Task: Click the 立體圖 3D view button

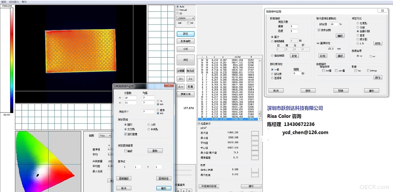Action: [x=181, y=71]
